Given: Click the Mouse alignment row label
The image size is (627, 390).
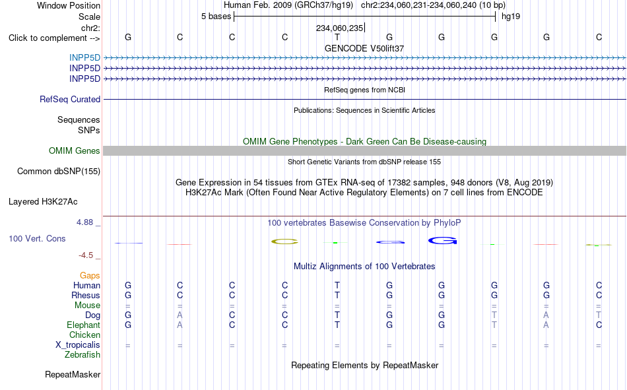Looking at the screenshot, I should click(87, 305).
